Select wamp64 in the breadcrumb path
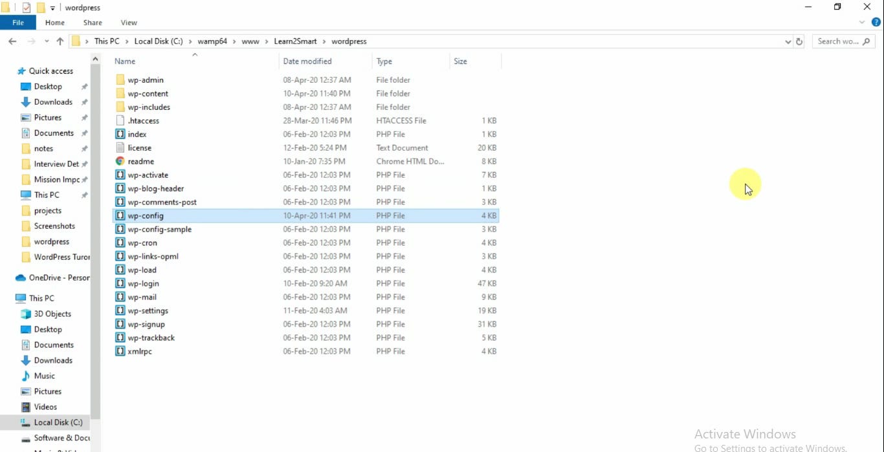Image resolution: width=884 pixels, height=452 pixels. [x=212, y=41]
